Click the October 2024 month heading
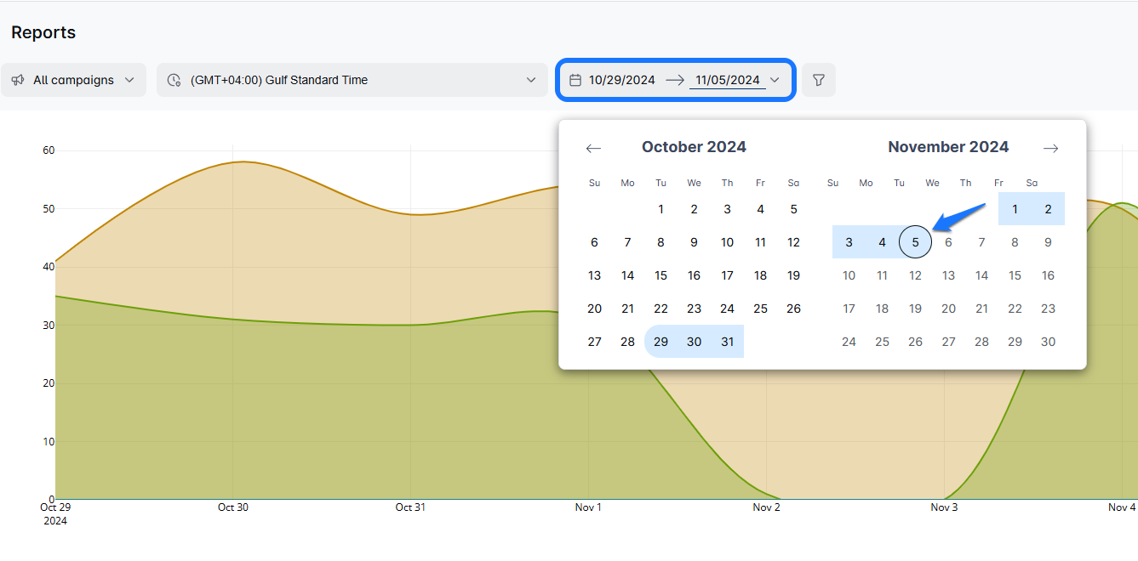1138x561 pixels. pos(694,147)
